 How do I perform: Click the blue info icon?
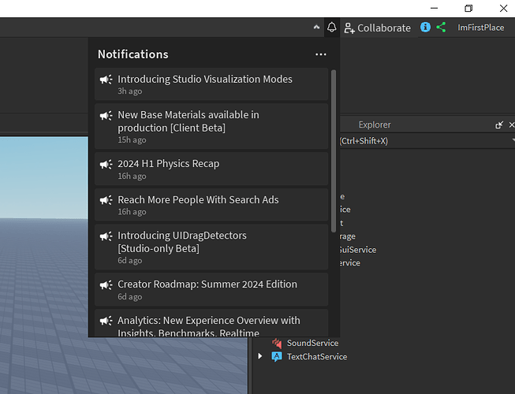pyautogui.click(x=425, y=28)
